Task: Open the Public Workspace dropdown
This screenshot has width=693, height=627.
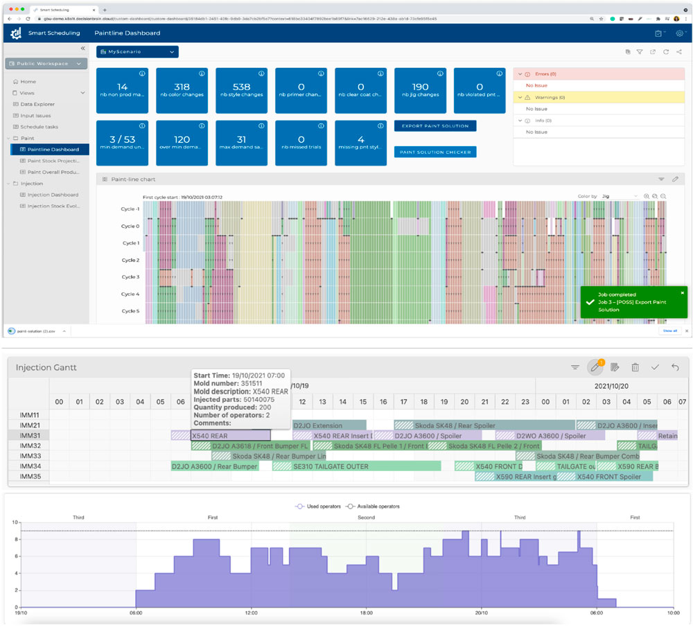Action: pos(46,64)
